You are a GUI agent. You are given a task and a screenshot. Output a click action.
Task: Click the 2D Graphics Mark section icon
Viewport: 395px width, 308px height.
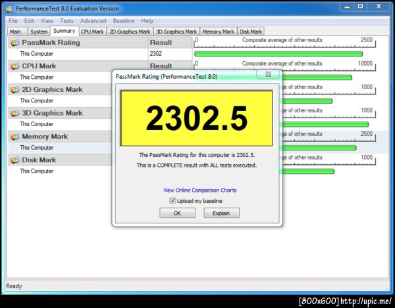coord(15,90)
